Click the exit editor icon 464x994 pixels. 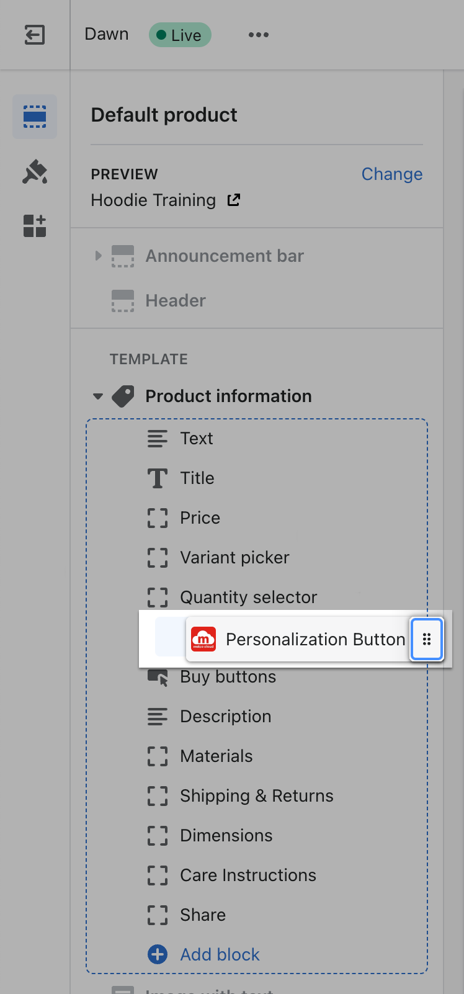[35, 35]
